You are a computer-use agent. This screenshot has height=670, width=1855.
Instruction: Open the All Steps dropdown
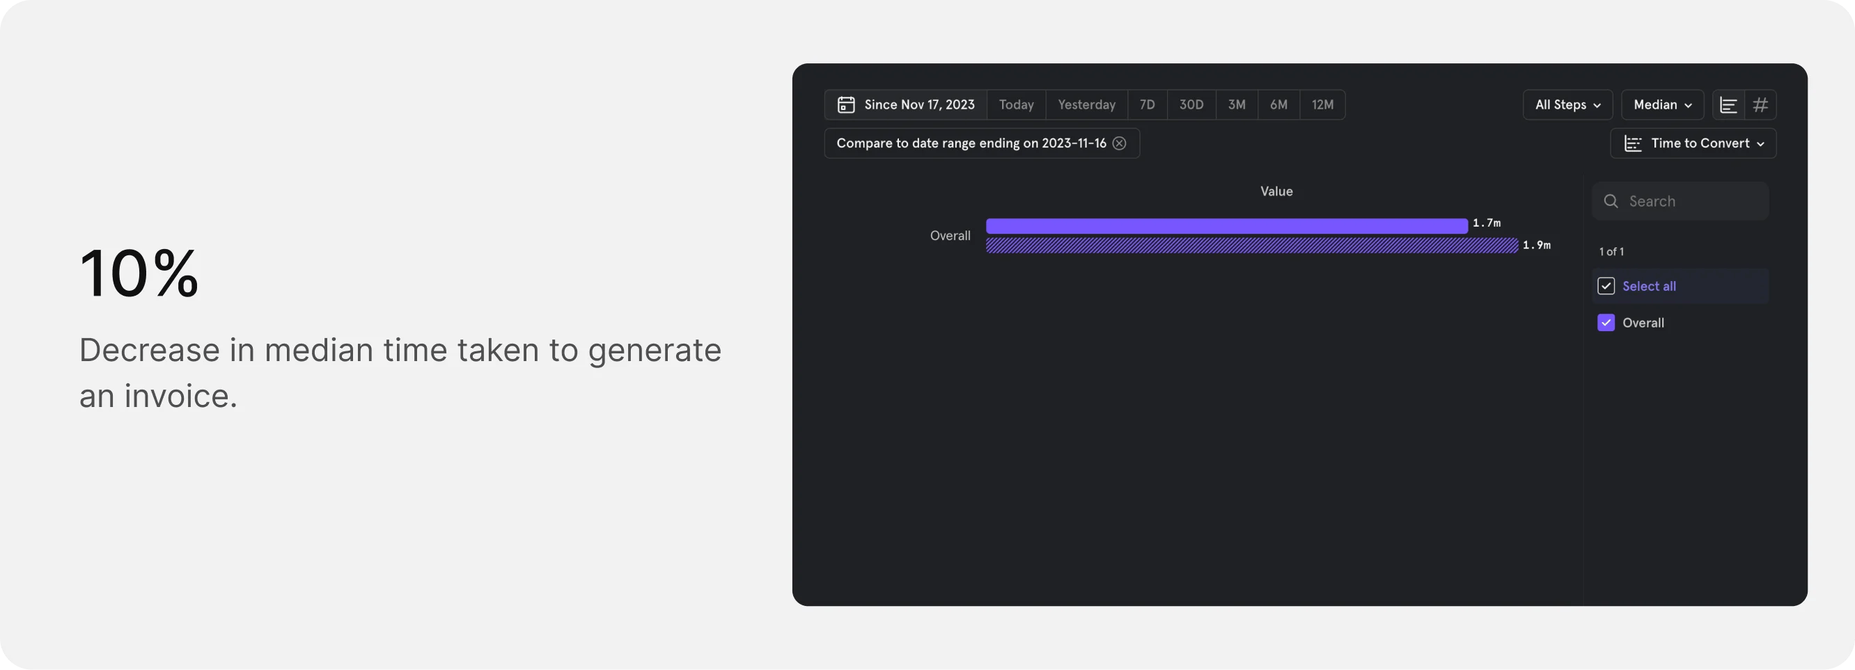coord(1567,105)
